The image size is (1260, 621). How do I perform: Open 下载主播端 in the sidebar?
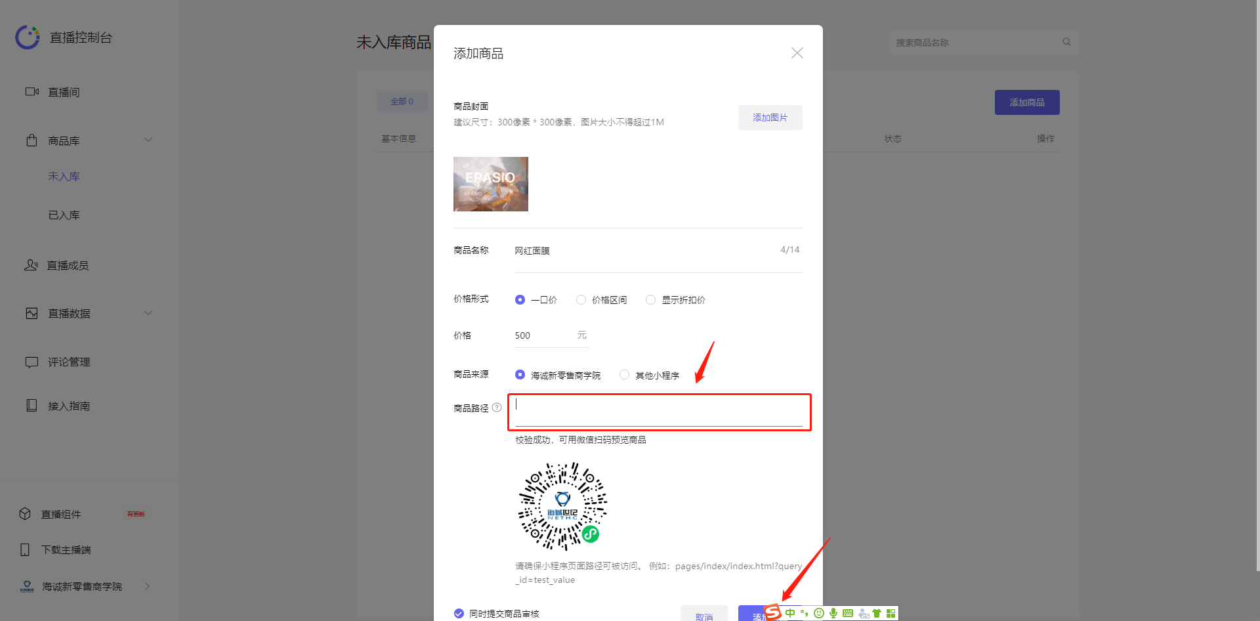pos(66,550)
